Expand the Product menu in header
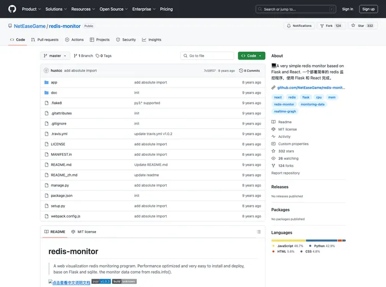Image resolution: width=386 pixels, height=287 pixels. click(x=31, y=9)
